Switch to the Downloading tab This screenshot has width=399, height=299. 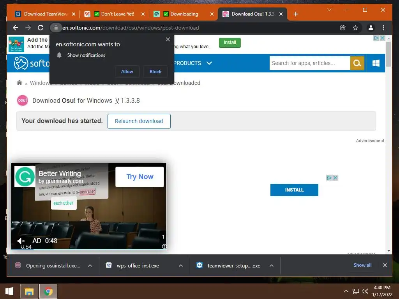184,14
